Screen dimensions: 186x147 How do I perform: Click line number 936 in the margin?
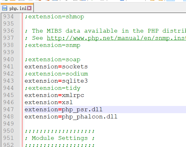8,31
